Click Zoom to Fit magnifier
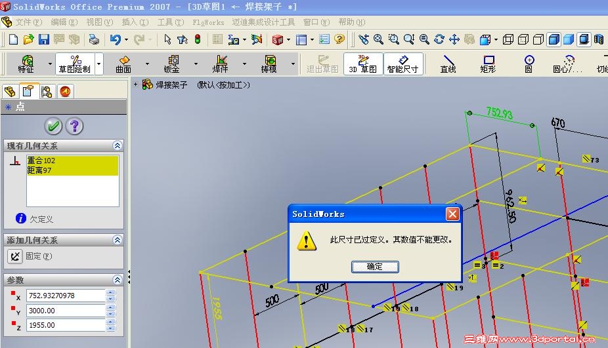 pos(378,39)
